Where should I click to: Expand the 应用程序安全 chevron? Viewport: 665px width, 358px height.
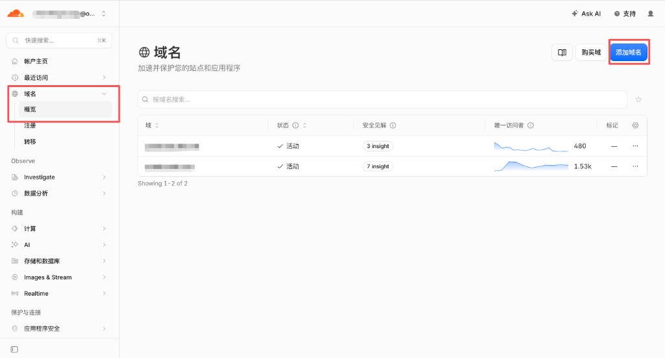(105, 328)
